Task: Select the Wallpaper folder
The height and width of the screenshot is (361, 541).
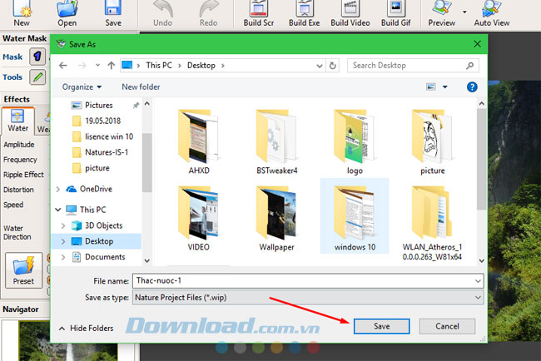Action: (x=276, y=218)
